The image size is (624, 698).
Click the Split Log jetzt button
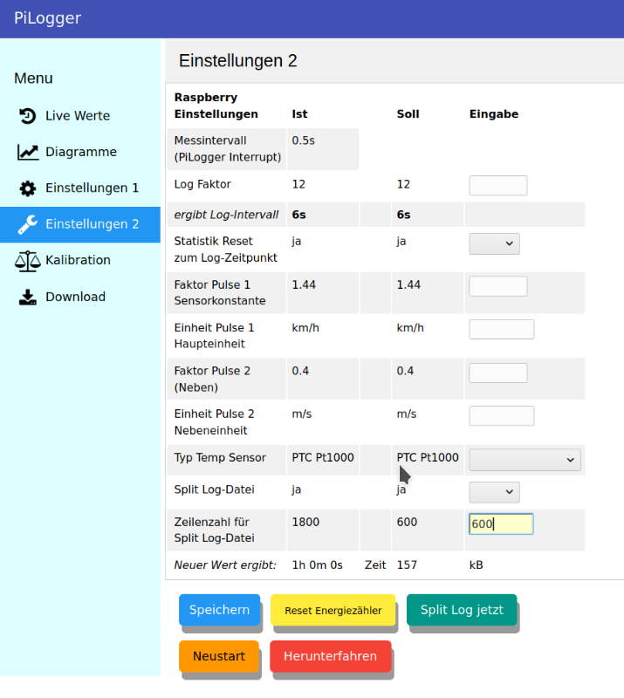tap(461, 610)
